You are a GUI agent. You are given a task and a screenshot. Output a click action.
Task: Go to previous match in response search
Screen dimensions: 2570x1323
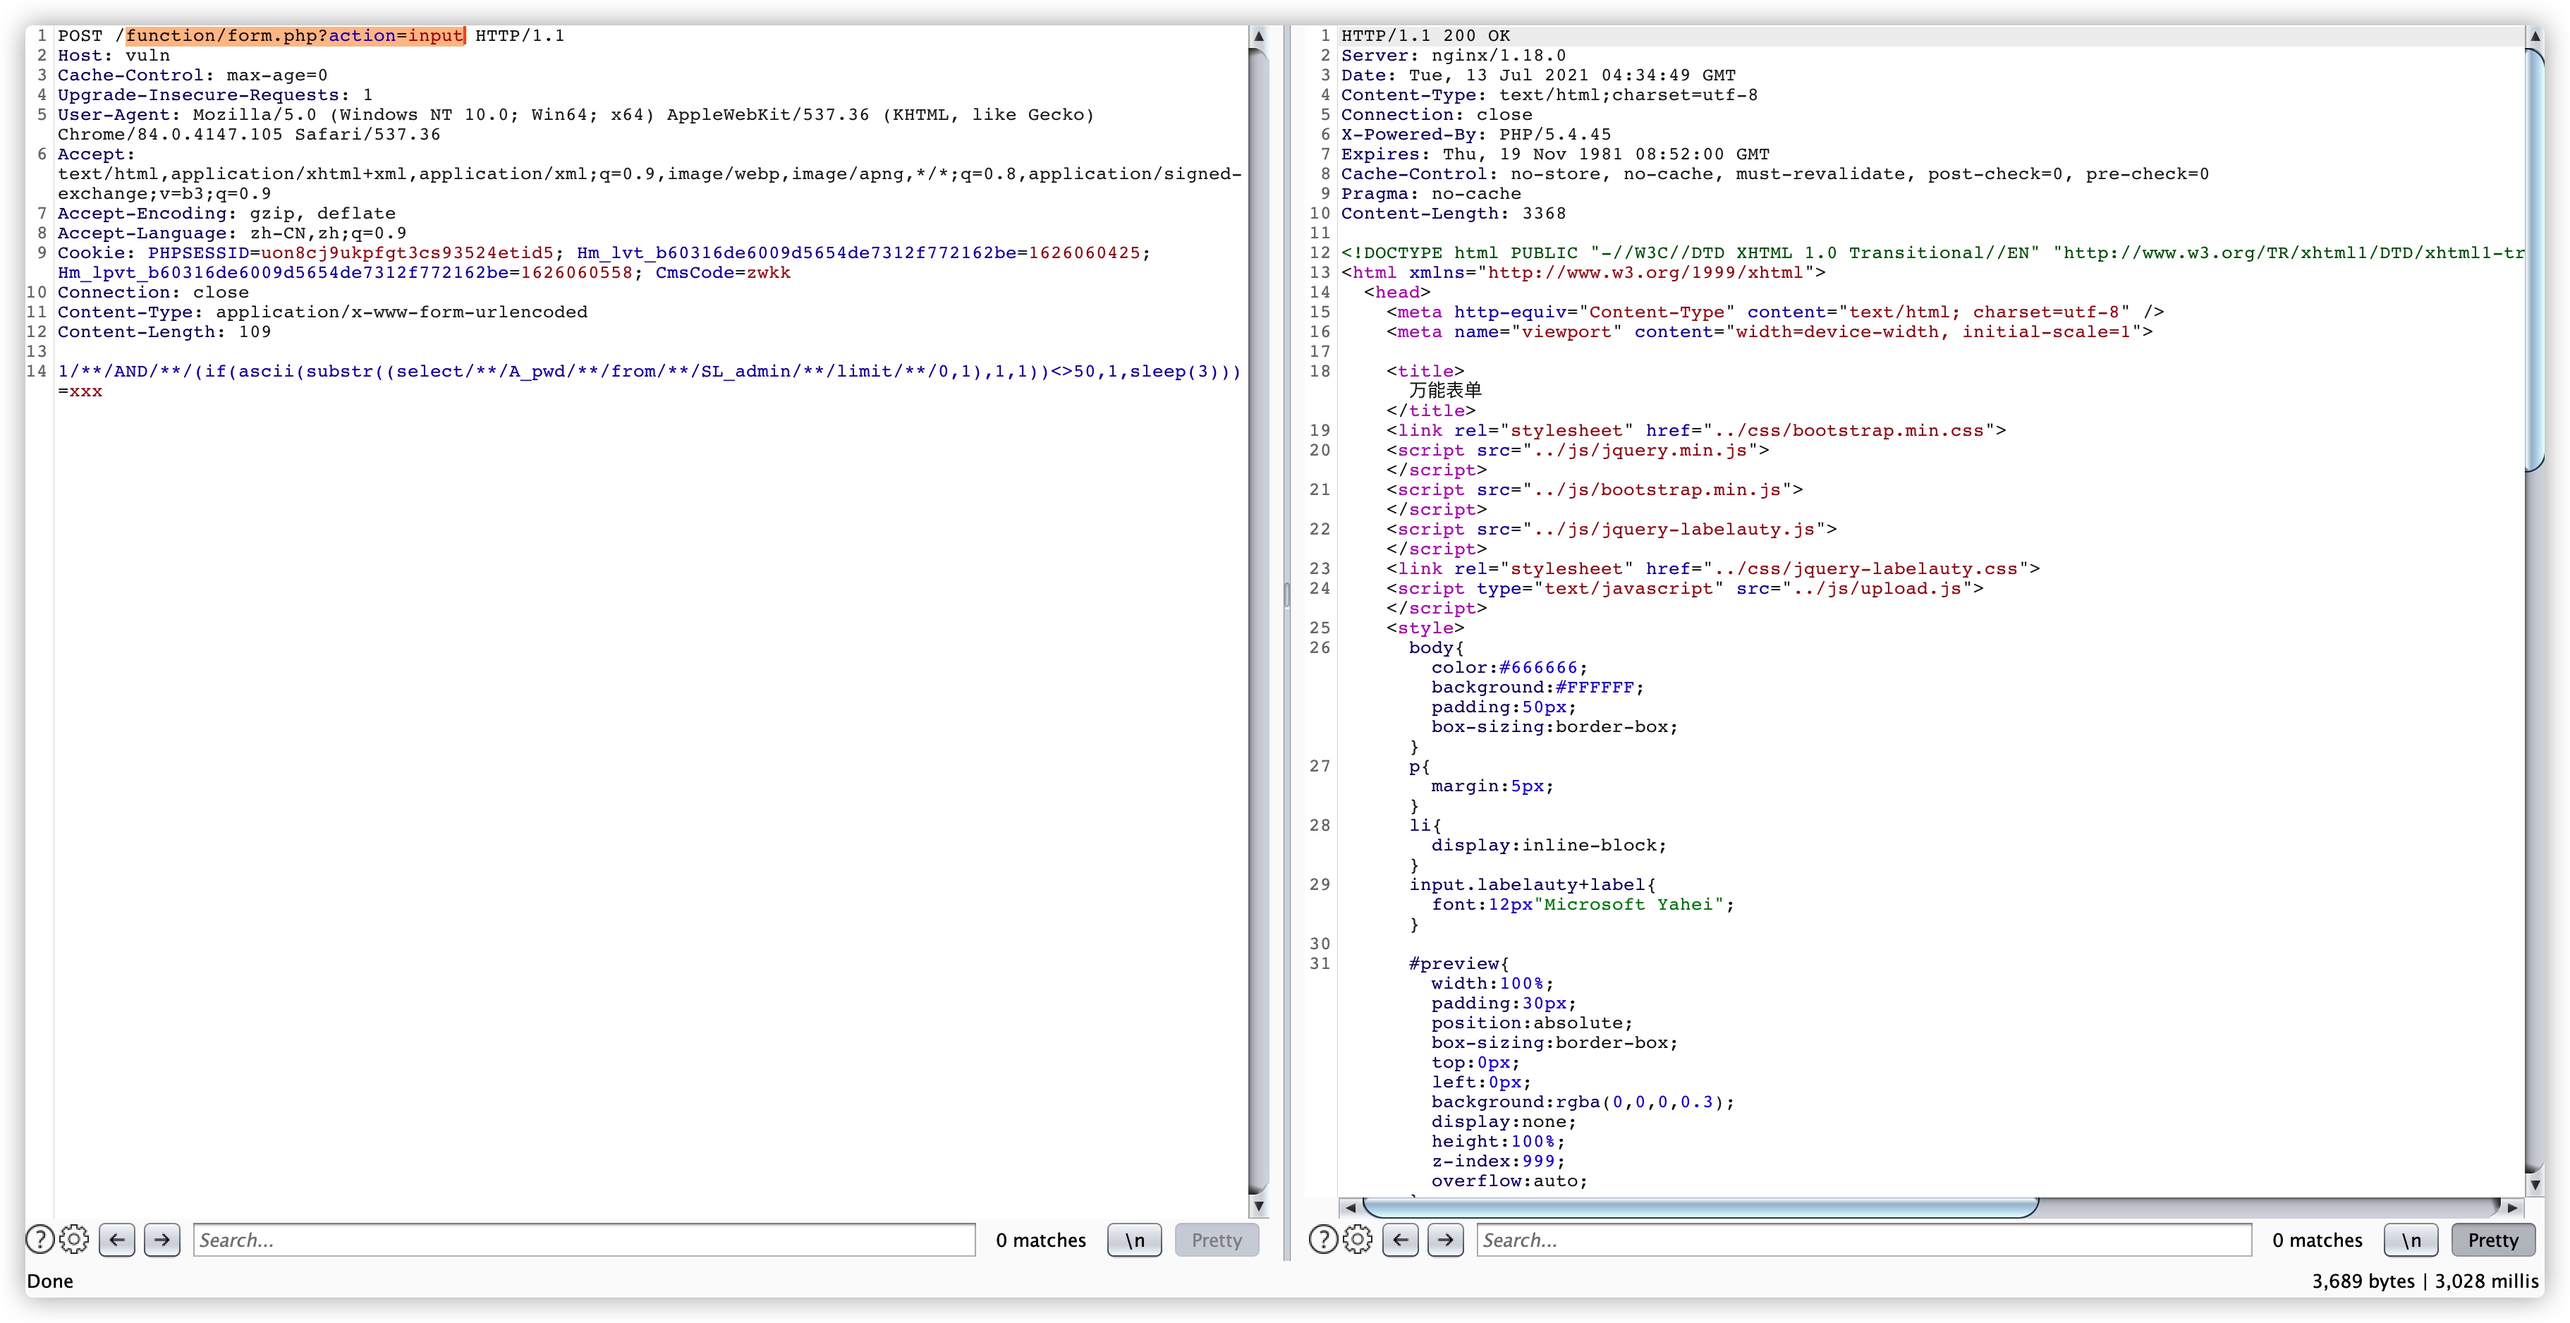1401,1239
